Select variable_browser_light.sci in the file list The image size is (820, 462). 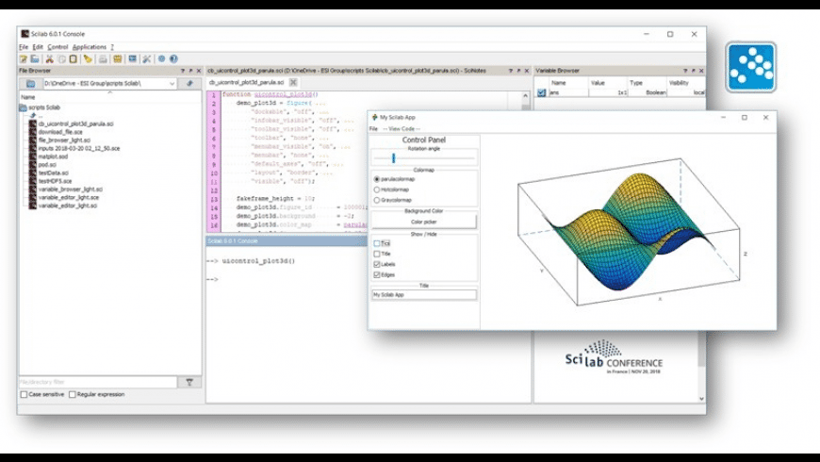70,190
